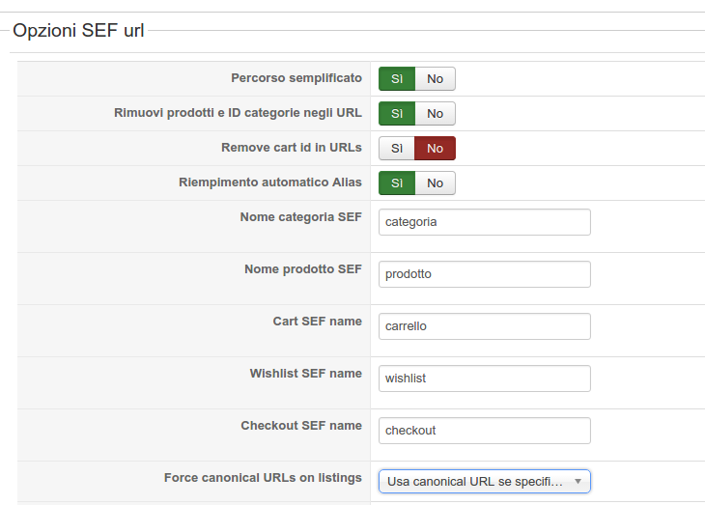This screenshot has height=505, width=705.
Task: Select the Wishlist SEF name input
Action: coord(484,379)
